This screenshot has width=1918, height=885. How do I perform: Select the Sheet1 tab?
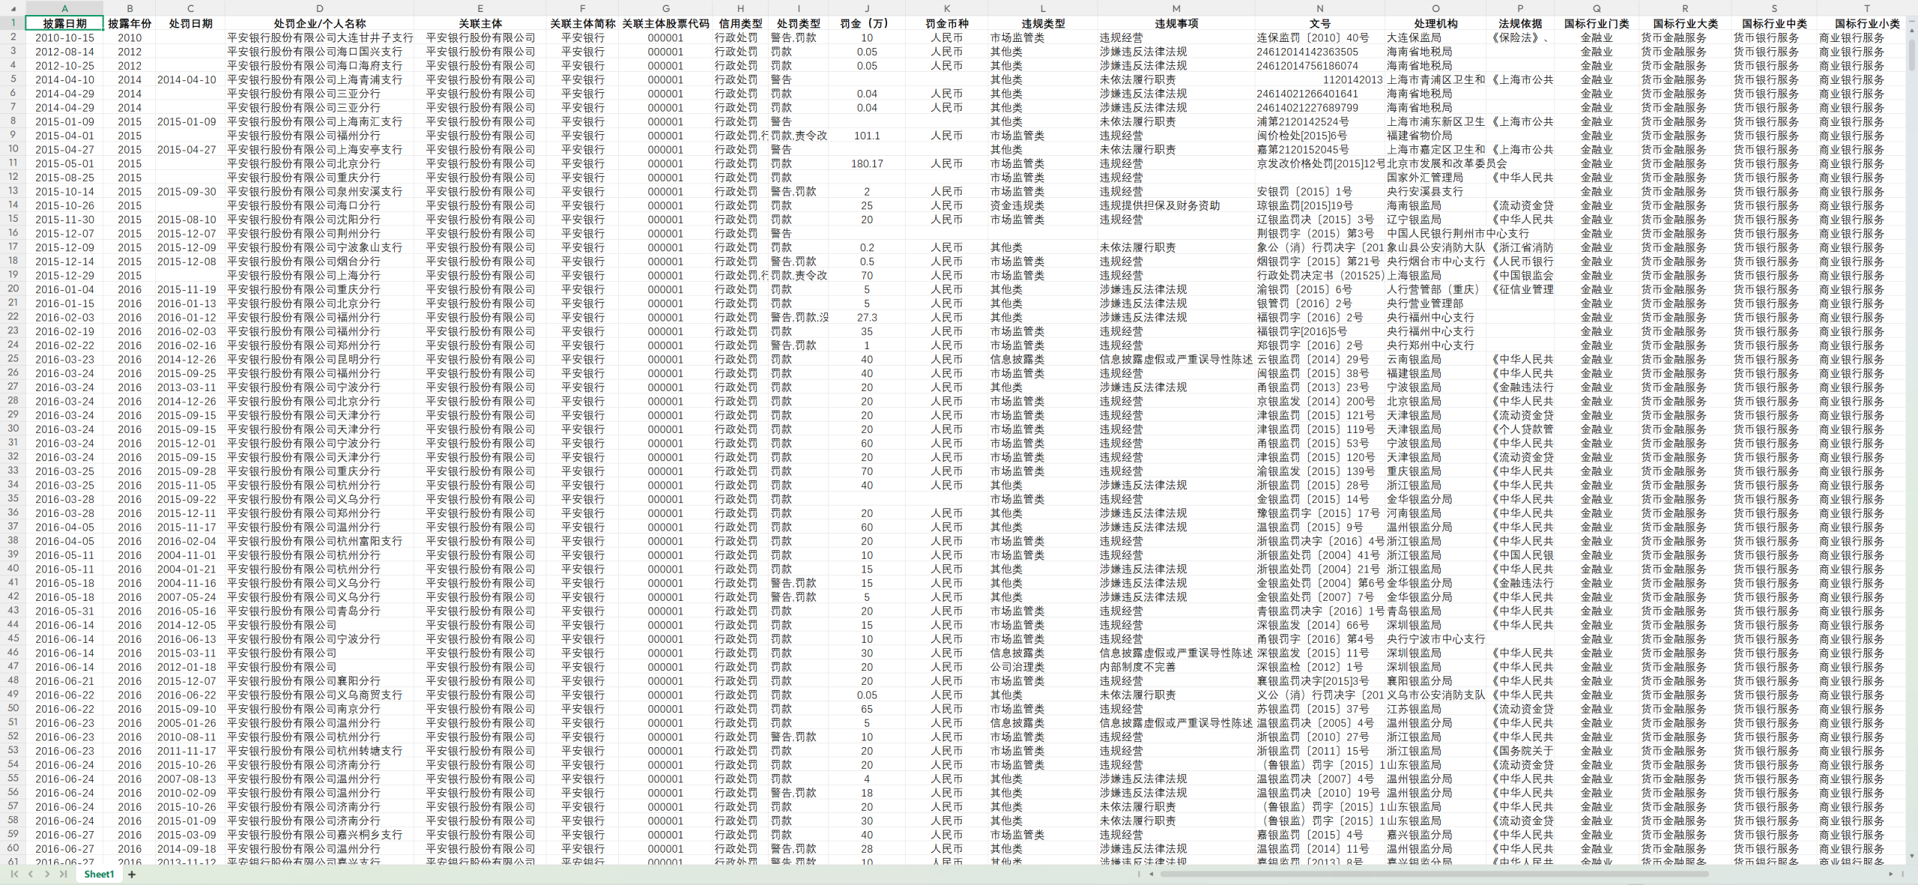99,875
